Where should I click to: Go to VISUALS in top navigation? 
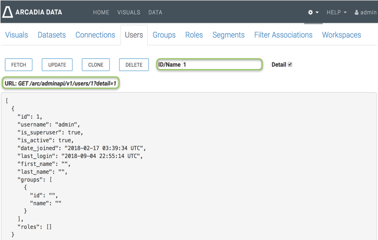[x=129, y=12]
